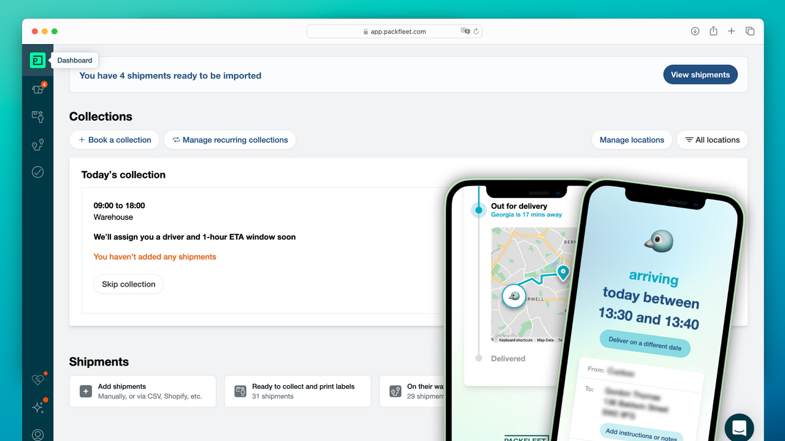Viewport: 785px width, 441px height.
Task: Open the package handover person sidebar icon
Action: click(37, 116)
